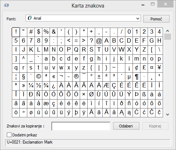Select the section sign character
The height and width of the screenshot is (150, 176).
(x=23, y=77)
